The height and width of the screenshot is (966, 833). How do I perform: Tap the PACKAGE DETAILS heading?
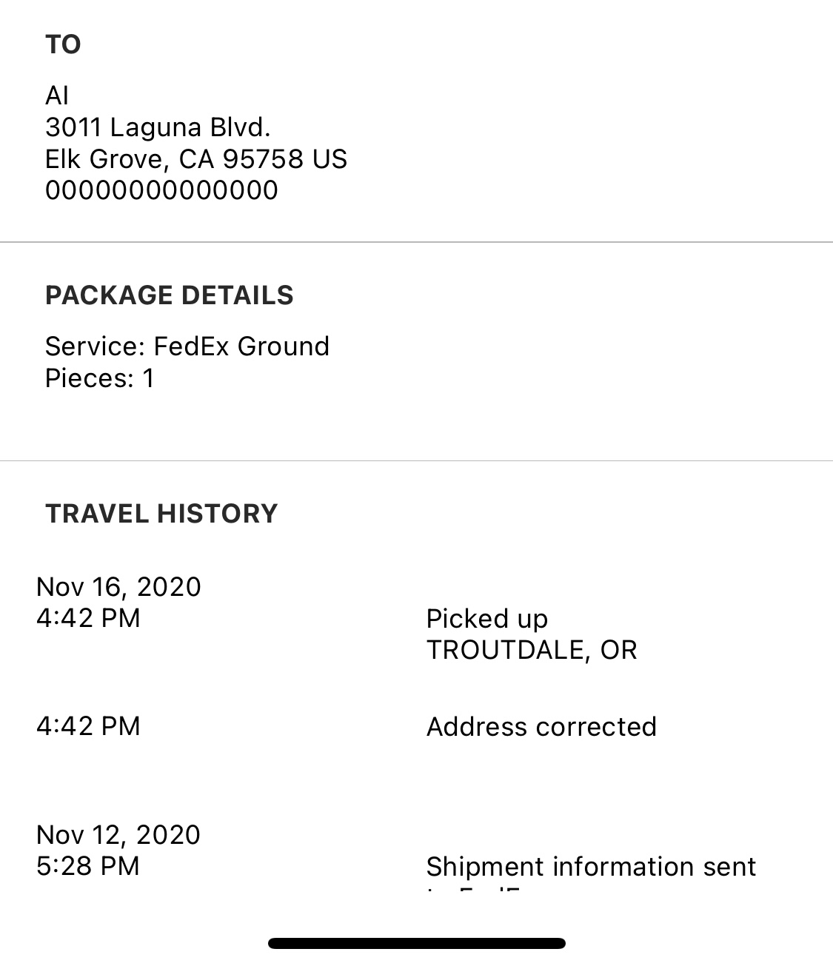pyautogui.click(x=170, y=295)
